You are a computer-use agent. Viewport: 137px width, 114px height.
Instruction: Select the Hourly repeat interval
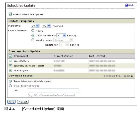[33, 30]
